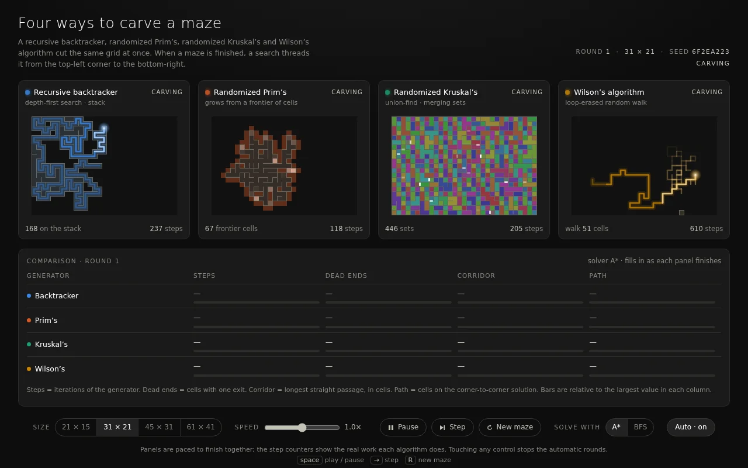Click the 'walk 51 cells' counter

coord(587,229)
